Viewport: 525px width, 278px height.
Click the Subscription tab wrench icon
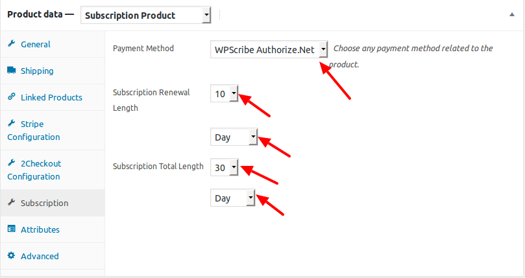tap(12, 202)
